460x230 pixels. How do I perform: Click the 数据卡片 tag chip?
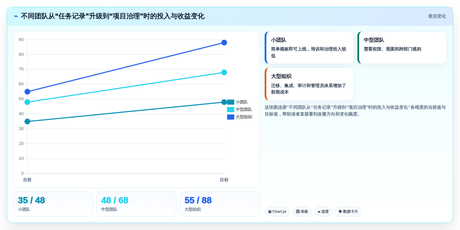pyautogui.click(x=348, y=212)
